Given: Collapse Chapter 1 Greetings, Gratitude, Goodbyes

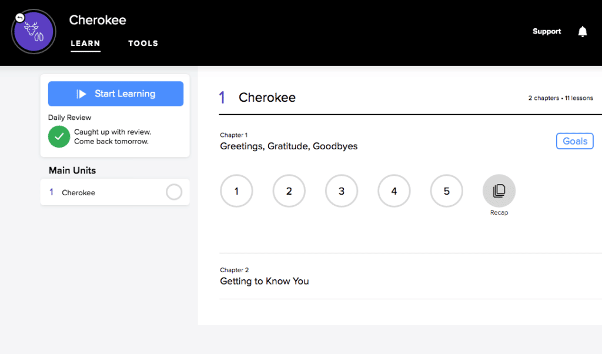Looking at the screenshot, I should coord(289,146).
